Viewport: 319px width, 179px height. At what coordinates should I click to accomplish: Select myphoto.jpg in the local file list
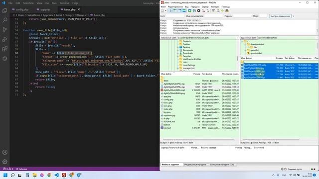(169, 115)
